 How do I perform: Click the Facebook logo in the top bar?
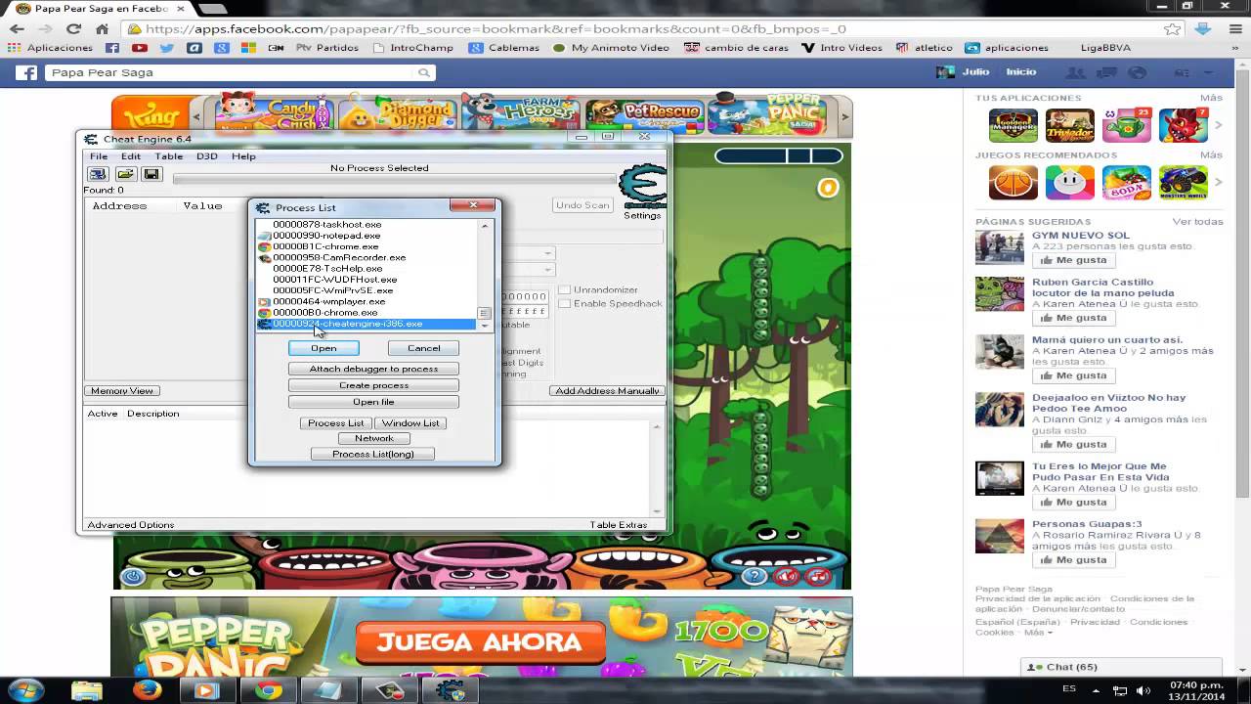(x=26, y=72)
